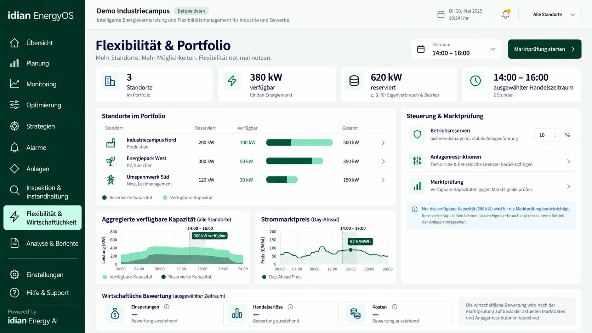This screenshot has width=592, height=333.
Task: Expand Anlagenrestriktionen with its chevron
Action: coord(569,161)
